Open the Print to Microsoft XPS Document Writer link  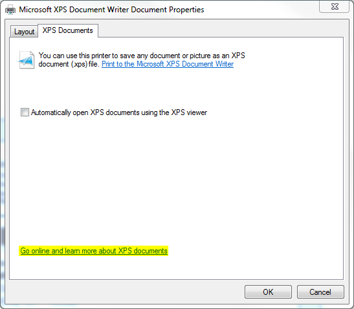point(168,64)
